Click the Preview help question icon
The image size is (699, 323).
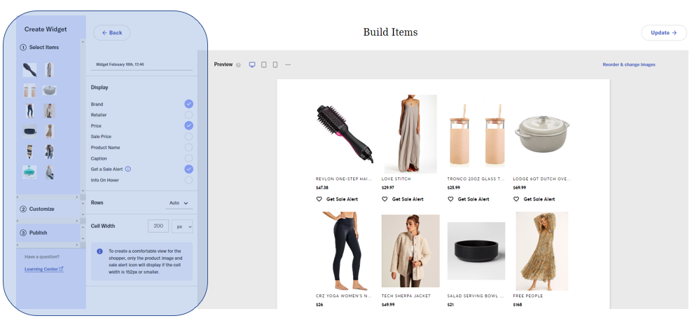pyautogui.click(x=238, y=65)
